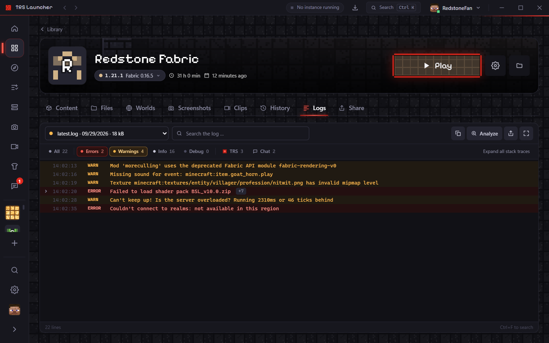The height and width of the screenshot is (343, 549).
Task: Open the Library grid icon in sidebar
Action: (x=14, y=48)
